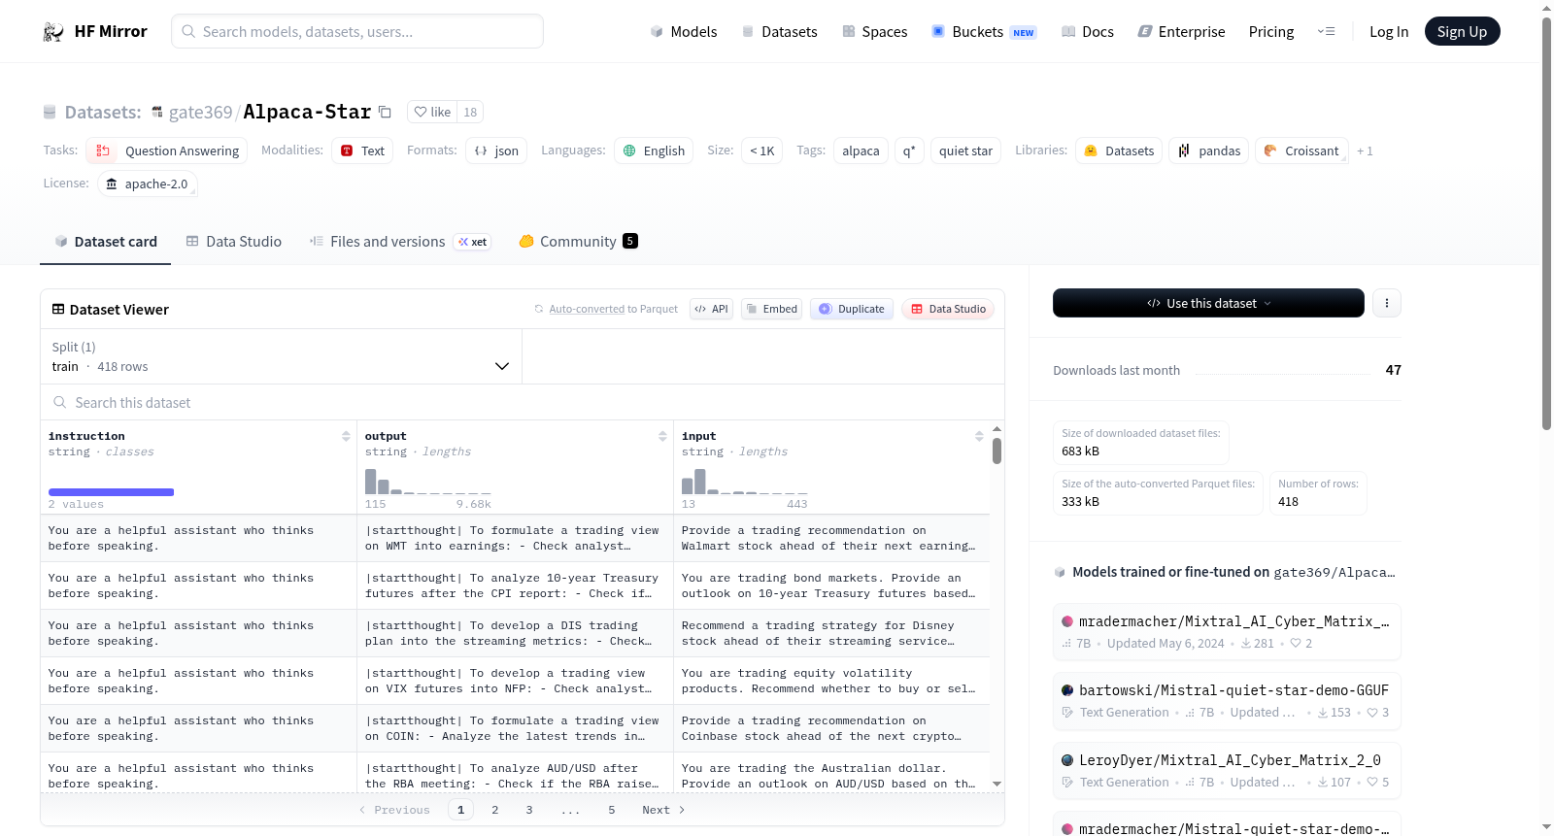This screenshot has width=1554, height=836.
Task: Go to Datasets in top navigation
Action: (x=780, y=32)
